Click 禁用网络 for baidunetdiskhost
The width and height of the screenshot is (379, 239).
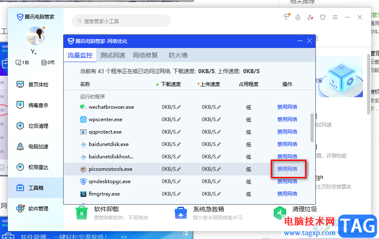tap(287, 157)
